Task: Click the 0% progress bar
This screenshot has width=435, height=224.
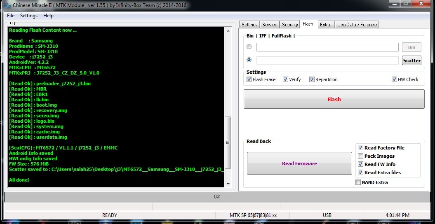Action: click(x=217, y=196)
